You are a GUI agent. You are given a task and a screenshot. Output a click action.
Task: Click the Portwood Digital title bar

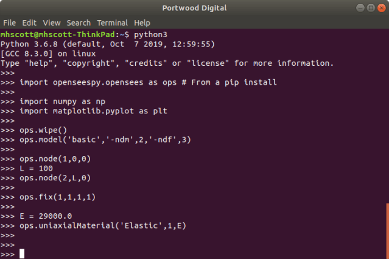pyautogui.click(x=194, y=7)
